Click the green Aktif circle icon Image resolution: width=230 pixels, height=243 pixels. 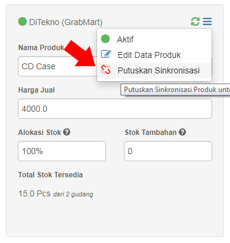point(105,39)
